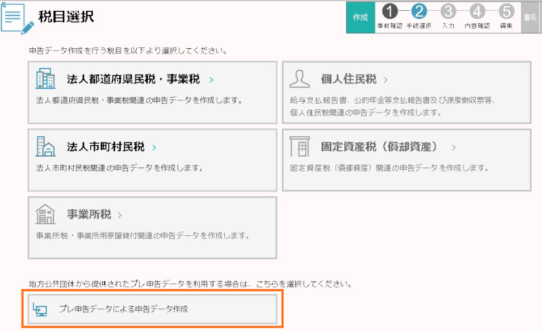This screenshot has width=542, height=331.
Task: Click description 法人市町村民税関連の申告データを作成します
Action: pos(120,168)
